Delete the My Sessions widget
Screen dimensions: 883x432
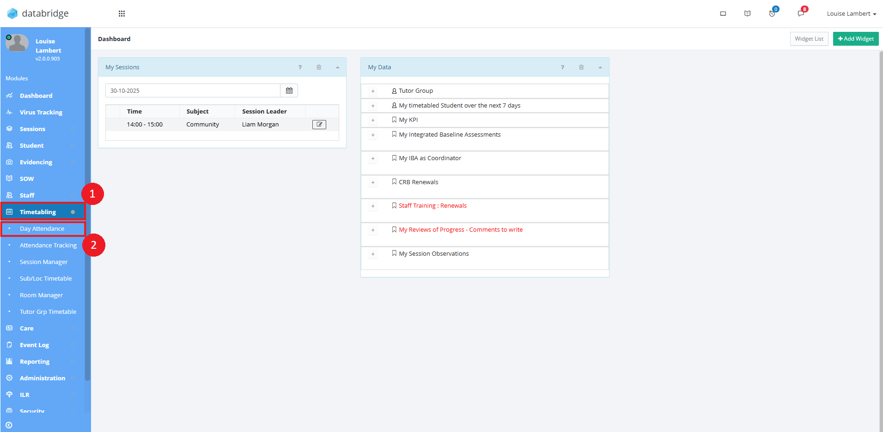319,67
